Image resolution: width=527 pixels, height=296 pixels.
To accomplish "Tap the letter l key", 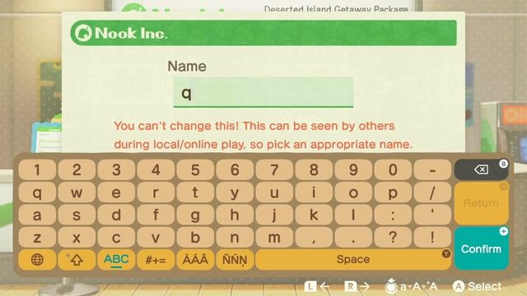I will click(x=353, y=215).
